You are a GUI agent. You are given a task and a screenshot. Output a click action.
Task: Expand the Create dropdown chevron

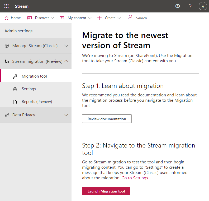click(119, 18)
